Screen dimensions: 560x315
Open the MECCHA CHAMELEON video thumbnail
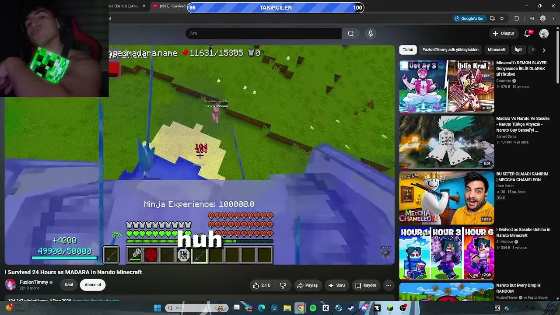[446, 197]
